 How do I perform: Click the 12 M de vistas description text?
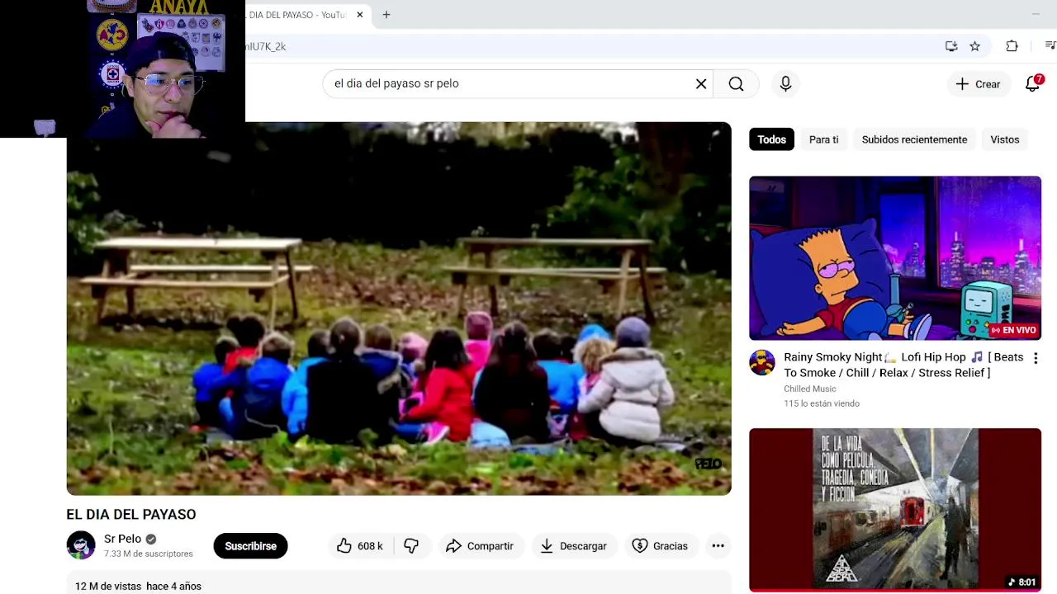tap(138, 586)
